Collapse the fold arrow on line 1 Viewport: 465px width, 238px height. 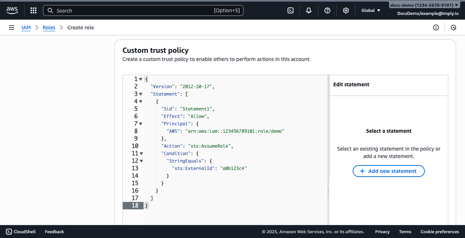(x=141, y=79)
